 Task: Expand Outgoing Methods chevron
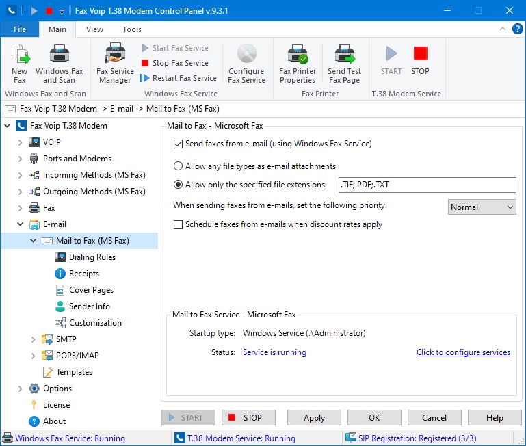(20, 192)
